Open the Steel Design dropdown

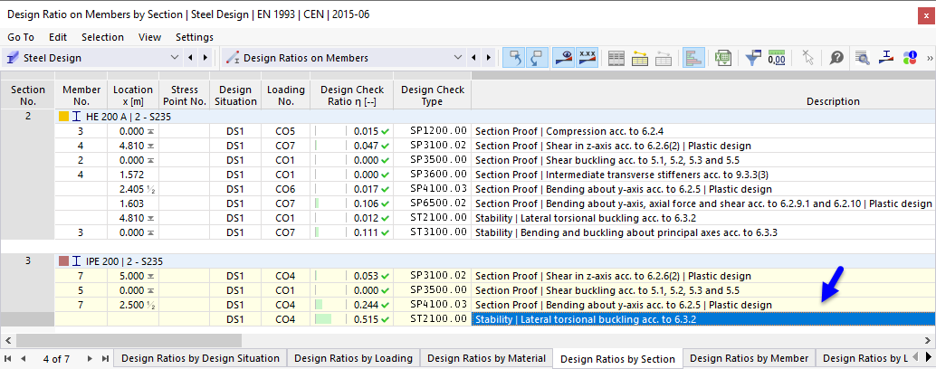pos(175,58)
